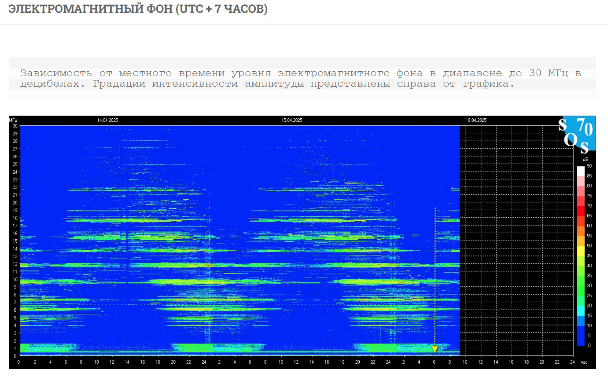Click the МГц axis label
This screenshot has height=376, width=608.
14,120
